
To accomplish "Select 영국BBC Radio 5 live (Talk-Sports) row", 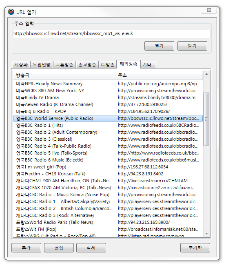I will coord(108,153).
